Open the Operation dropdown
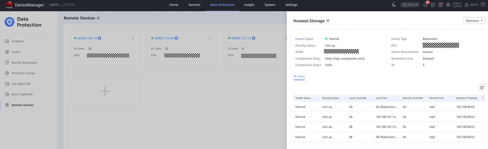Screen dimensions: 488x149 474,21
